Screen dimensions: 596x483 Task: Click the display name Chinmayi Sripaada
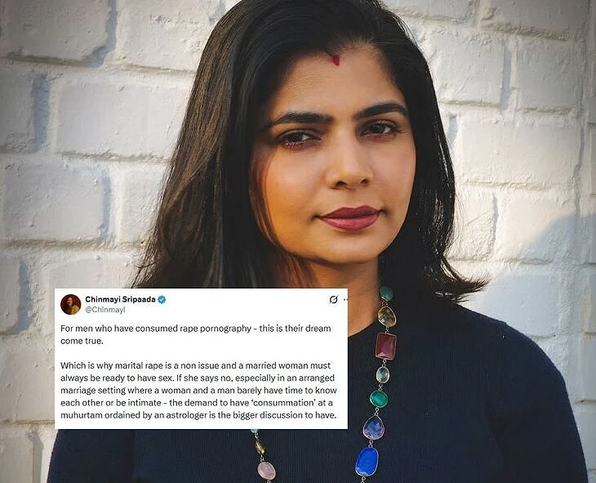point(120,300)
